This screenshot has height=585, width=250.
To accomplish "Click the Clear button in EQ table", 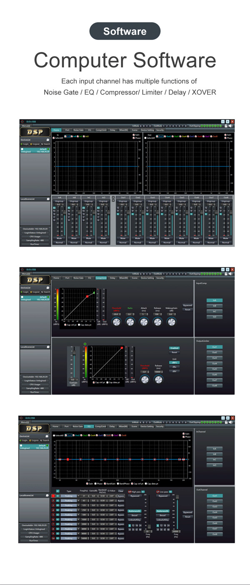I will (120, 491).
